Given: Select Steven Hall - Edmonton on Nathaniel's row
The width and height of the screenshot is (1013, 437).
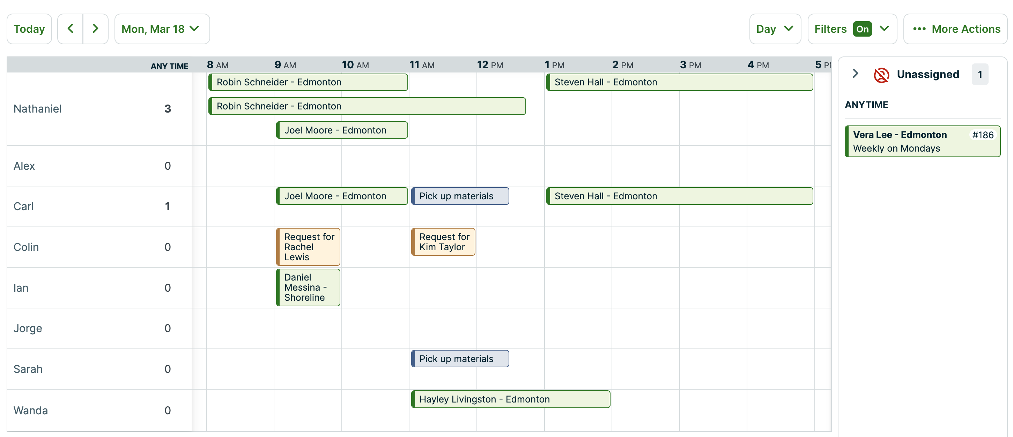Looking at the screenshot, I should pyautogui.click(x=679, y=82).
